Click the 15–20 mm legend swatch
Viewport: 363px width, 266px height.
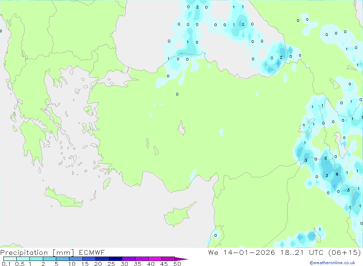click(89, 259)
